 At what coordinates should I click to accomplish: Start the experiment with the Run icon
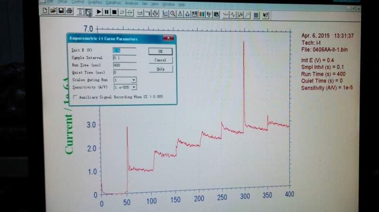point(99,11)
